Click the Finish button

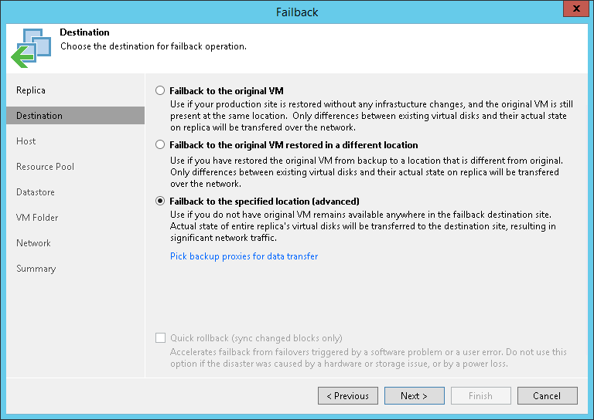[x=480, y=396]
